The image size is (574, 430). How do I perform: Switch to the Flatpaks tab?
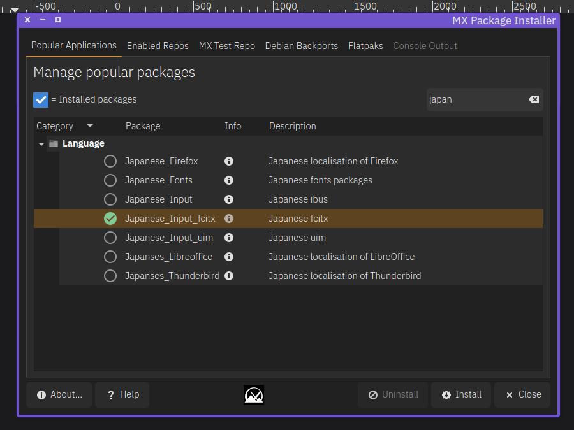365,46
